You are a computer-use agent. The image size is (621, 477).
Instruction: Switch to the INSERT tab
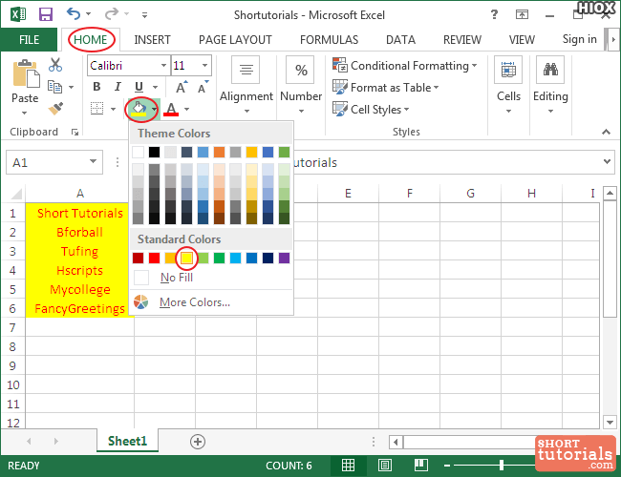pyautogui.click(x=152, y=40)
